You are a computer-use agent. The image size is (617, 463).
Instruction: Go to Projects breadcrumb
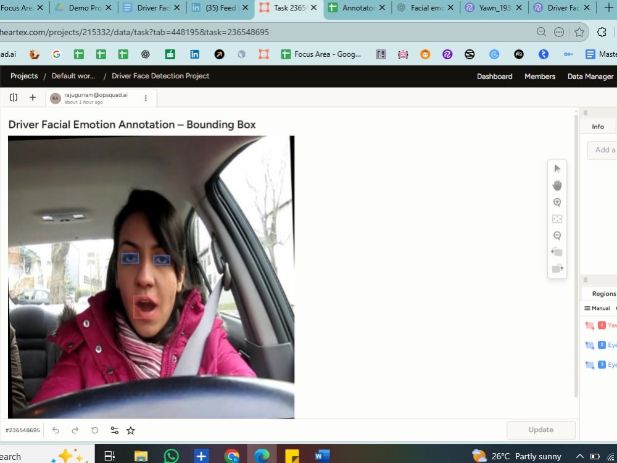point(24,76)
